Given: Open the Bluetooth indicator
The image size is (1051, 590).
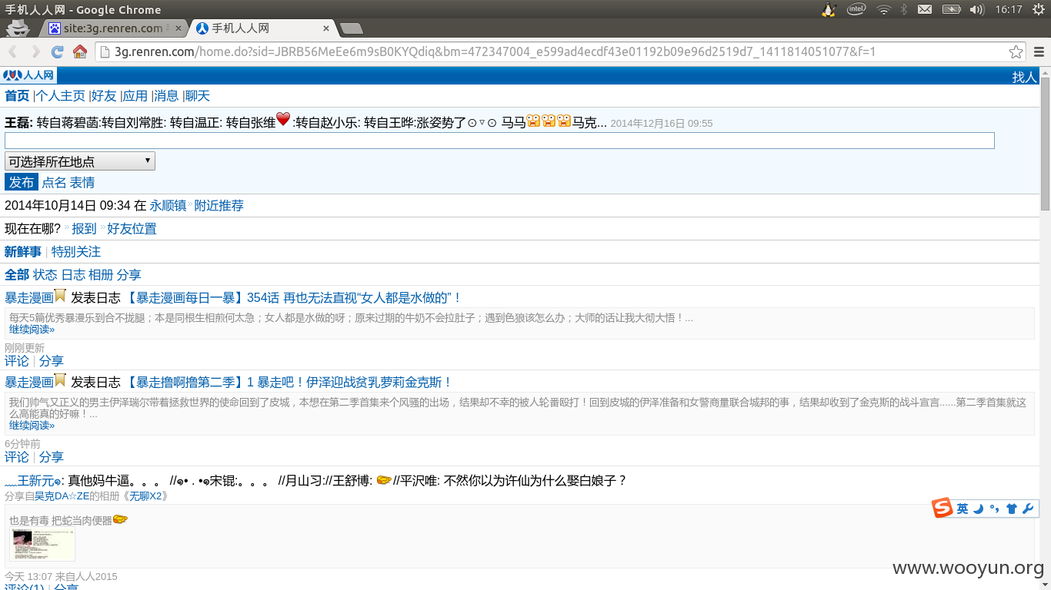Looking at the screenshot, I should click(904, 9).
